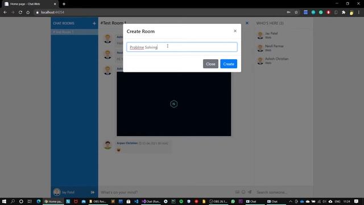This screenshot has height=205, width=364.
Task: Open a new browser tab with plus
Action: 64,4
